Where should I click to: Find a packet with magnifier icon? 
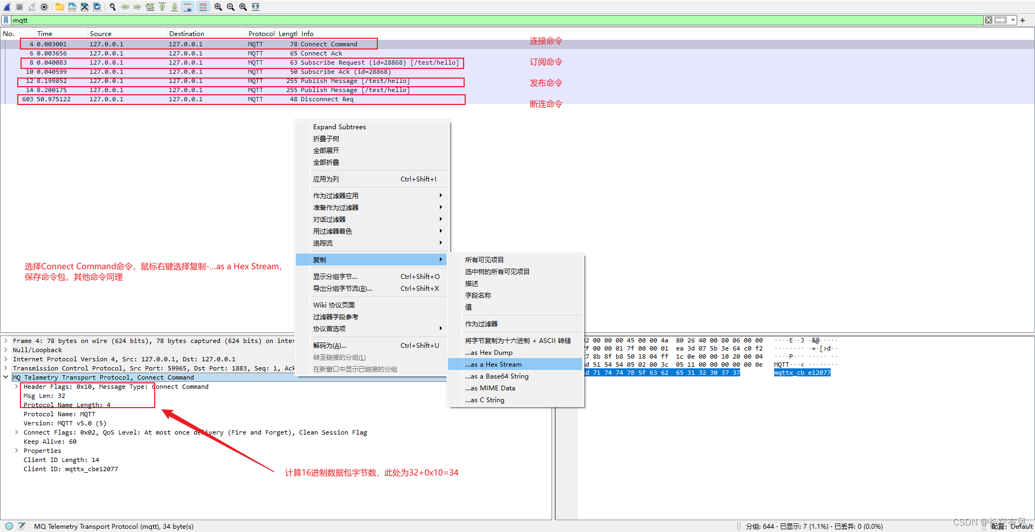point(113,7)
